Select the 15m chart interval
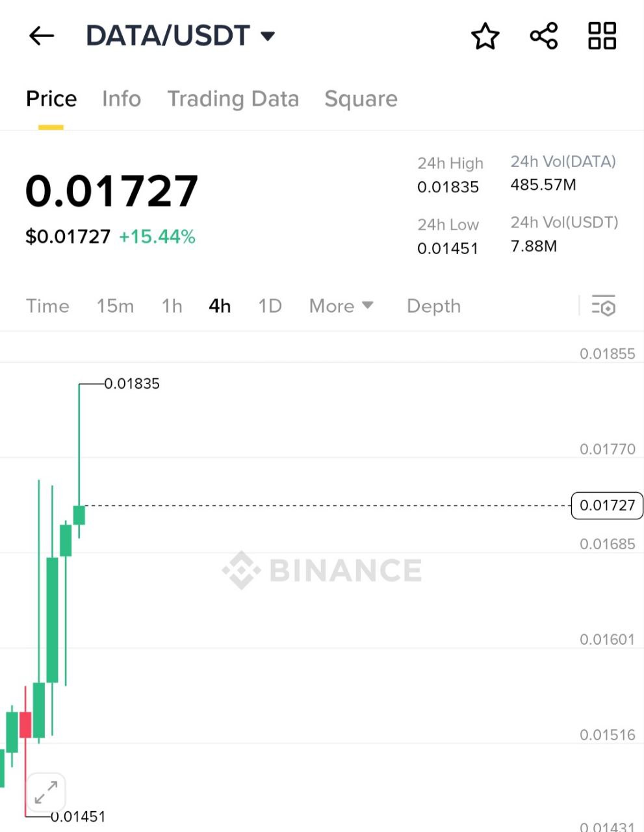Viewport: 644px width, 832px height. (x=115, y=305)
